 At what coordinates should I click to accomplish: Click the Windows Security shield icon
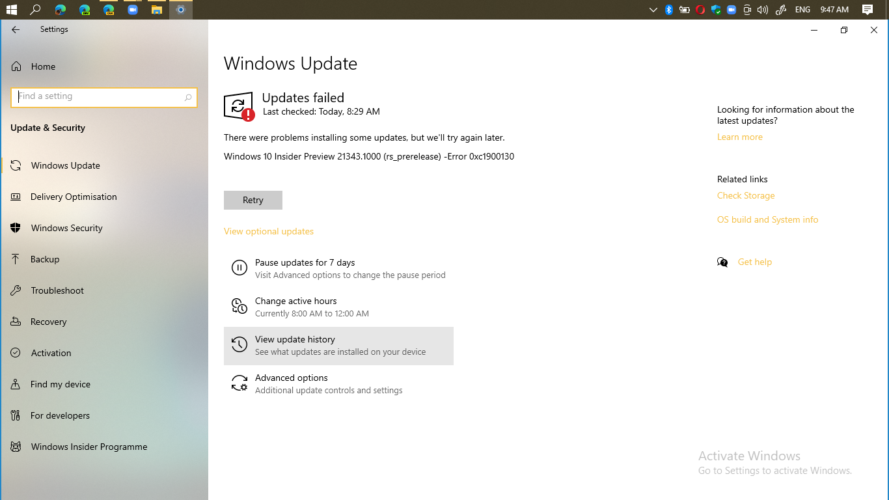[16, 228]
